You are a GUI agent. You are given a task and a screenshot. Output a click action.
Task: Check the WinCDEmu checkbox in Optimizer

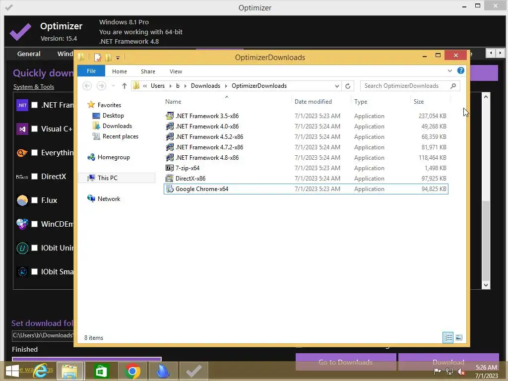coord(34,224)
